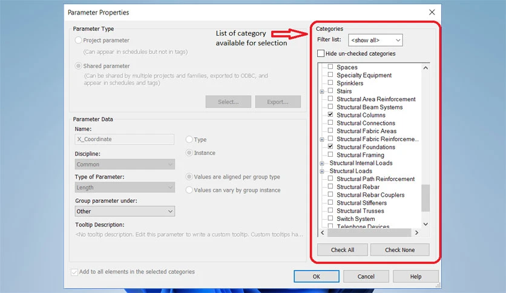Uncheck the Structural Foundations checkbox
Screen dimensions: 506x293
tap(330, 146)
